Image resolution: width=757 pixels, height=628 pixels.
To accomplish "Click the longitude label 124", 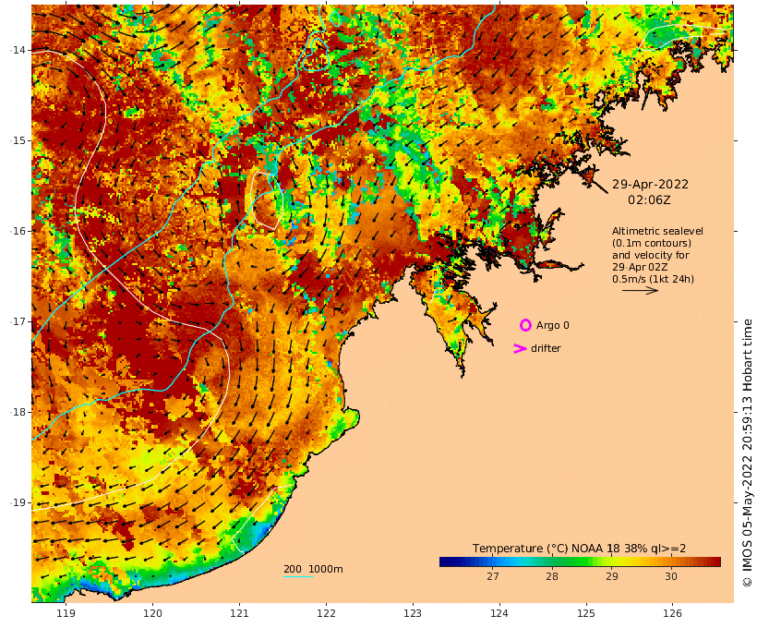I will (499, 613).
